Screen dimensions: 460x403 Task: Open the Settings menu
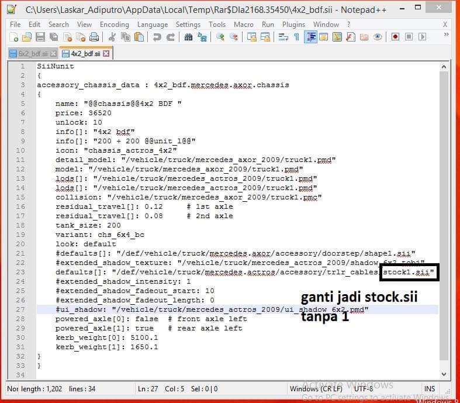188,25
